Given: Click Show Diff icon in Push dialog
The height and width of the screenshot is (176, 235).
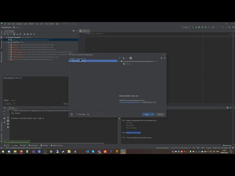Looking at the screenshot, I should click(119, 58).
